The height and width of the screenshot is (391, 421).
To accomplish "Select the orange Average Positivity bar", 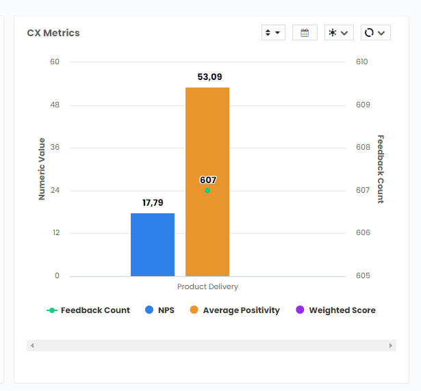I will point(207,137).
